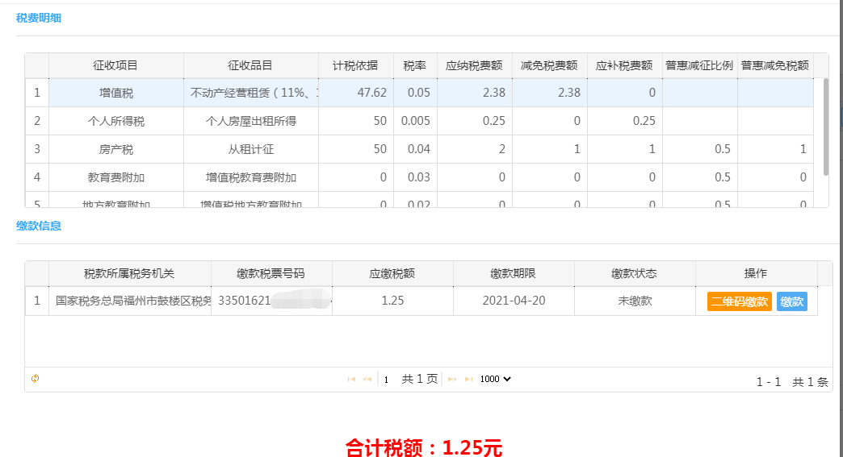Sort by 征收项目 column header

click(x=116, y=65)
